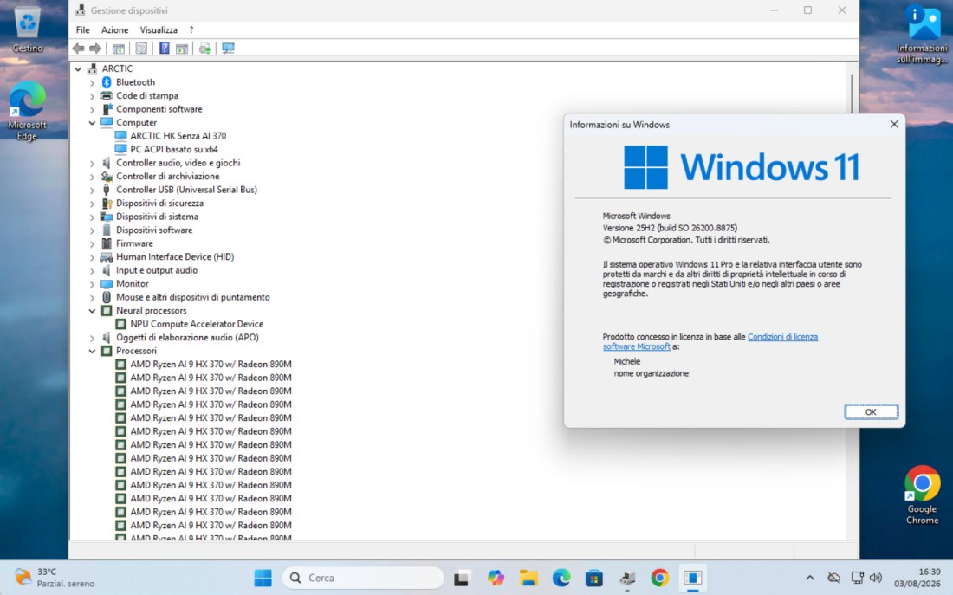Viewport: 953px width, 595px height.
Task: Open Microsoft Store from the taskbar
Action: point(593,578)
